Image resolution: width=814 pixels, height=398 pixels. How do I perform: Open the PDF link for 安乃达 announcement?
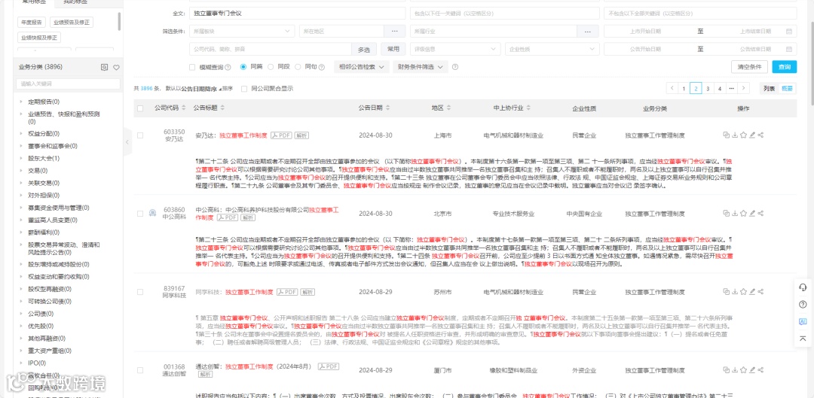tap(281, 135)
